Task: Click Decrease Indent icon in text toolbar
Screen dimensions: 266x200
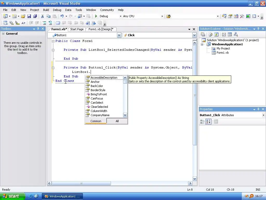Action: pyautogui.click(x=31, y=23)
